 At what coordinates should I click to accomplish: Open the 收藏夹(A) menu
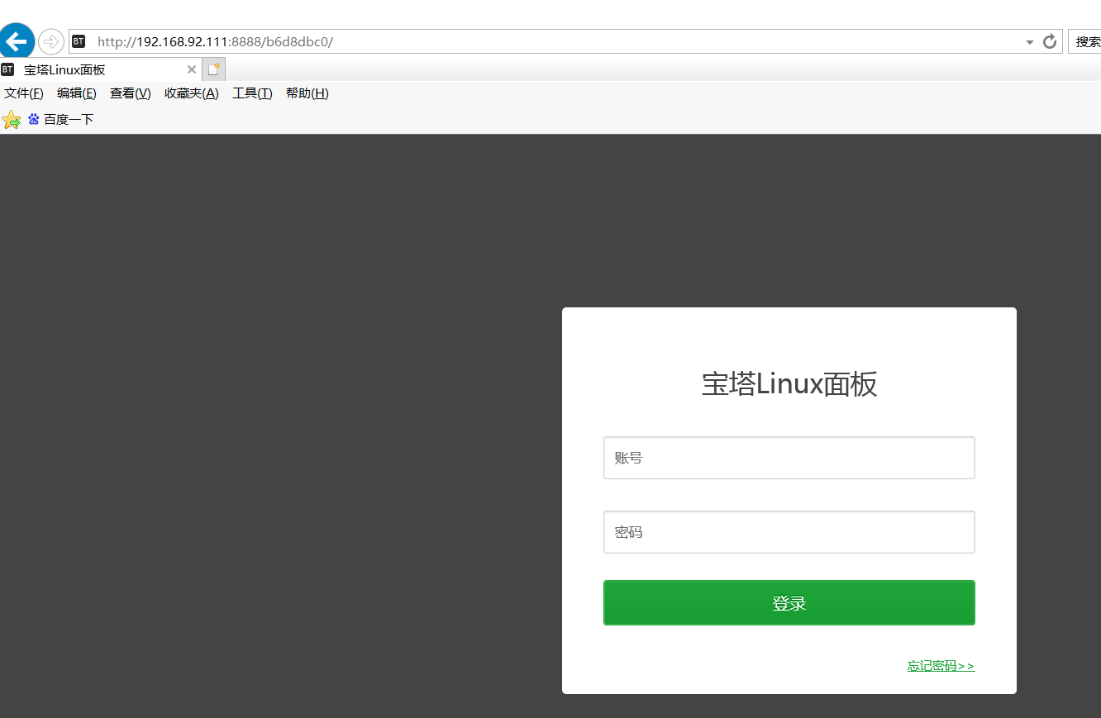(192, 93)
